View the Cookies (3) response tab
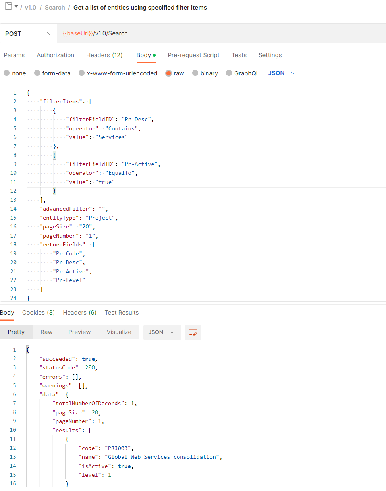Image resolution: width=386 pixels, height=491 pixels. coord(38,312)
